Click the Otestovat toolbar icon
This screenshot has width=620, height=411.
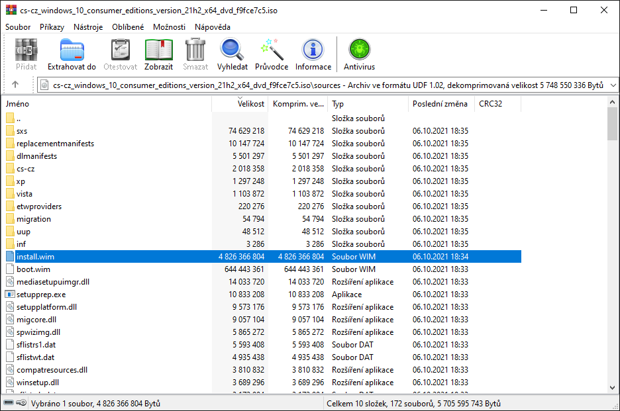coord(120,50)
